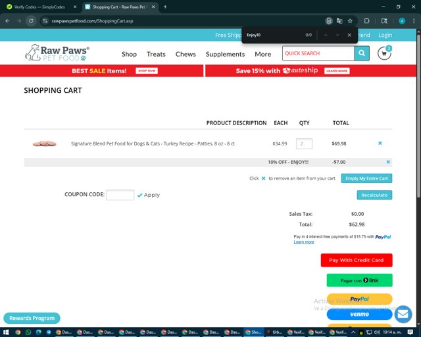421x337 pixels.
Task: Show hidden system tray icons
Action: tap(353, 332)
